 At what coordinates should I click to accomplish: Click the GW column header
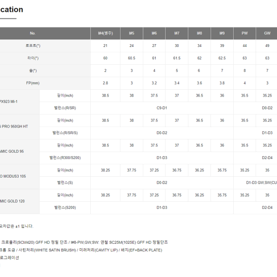[x=267, y=33]
